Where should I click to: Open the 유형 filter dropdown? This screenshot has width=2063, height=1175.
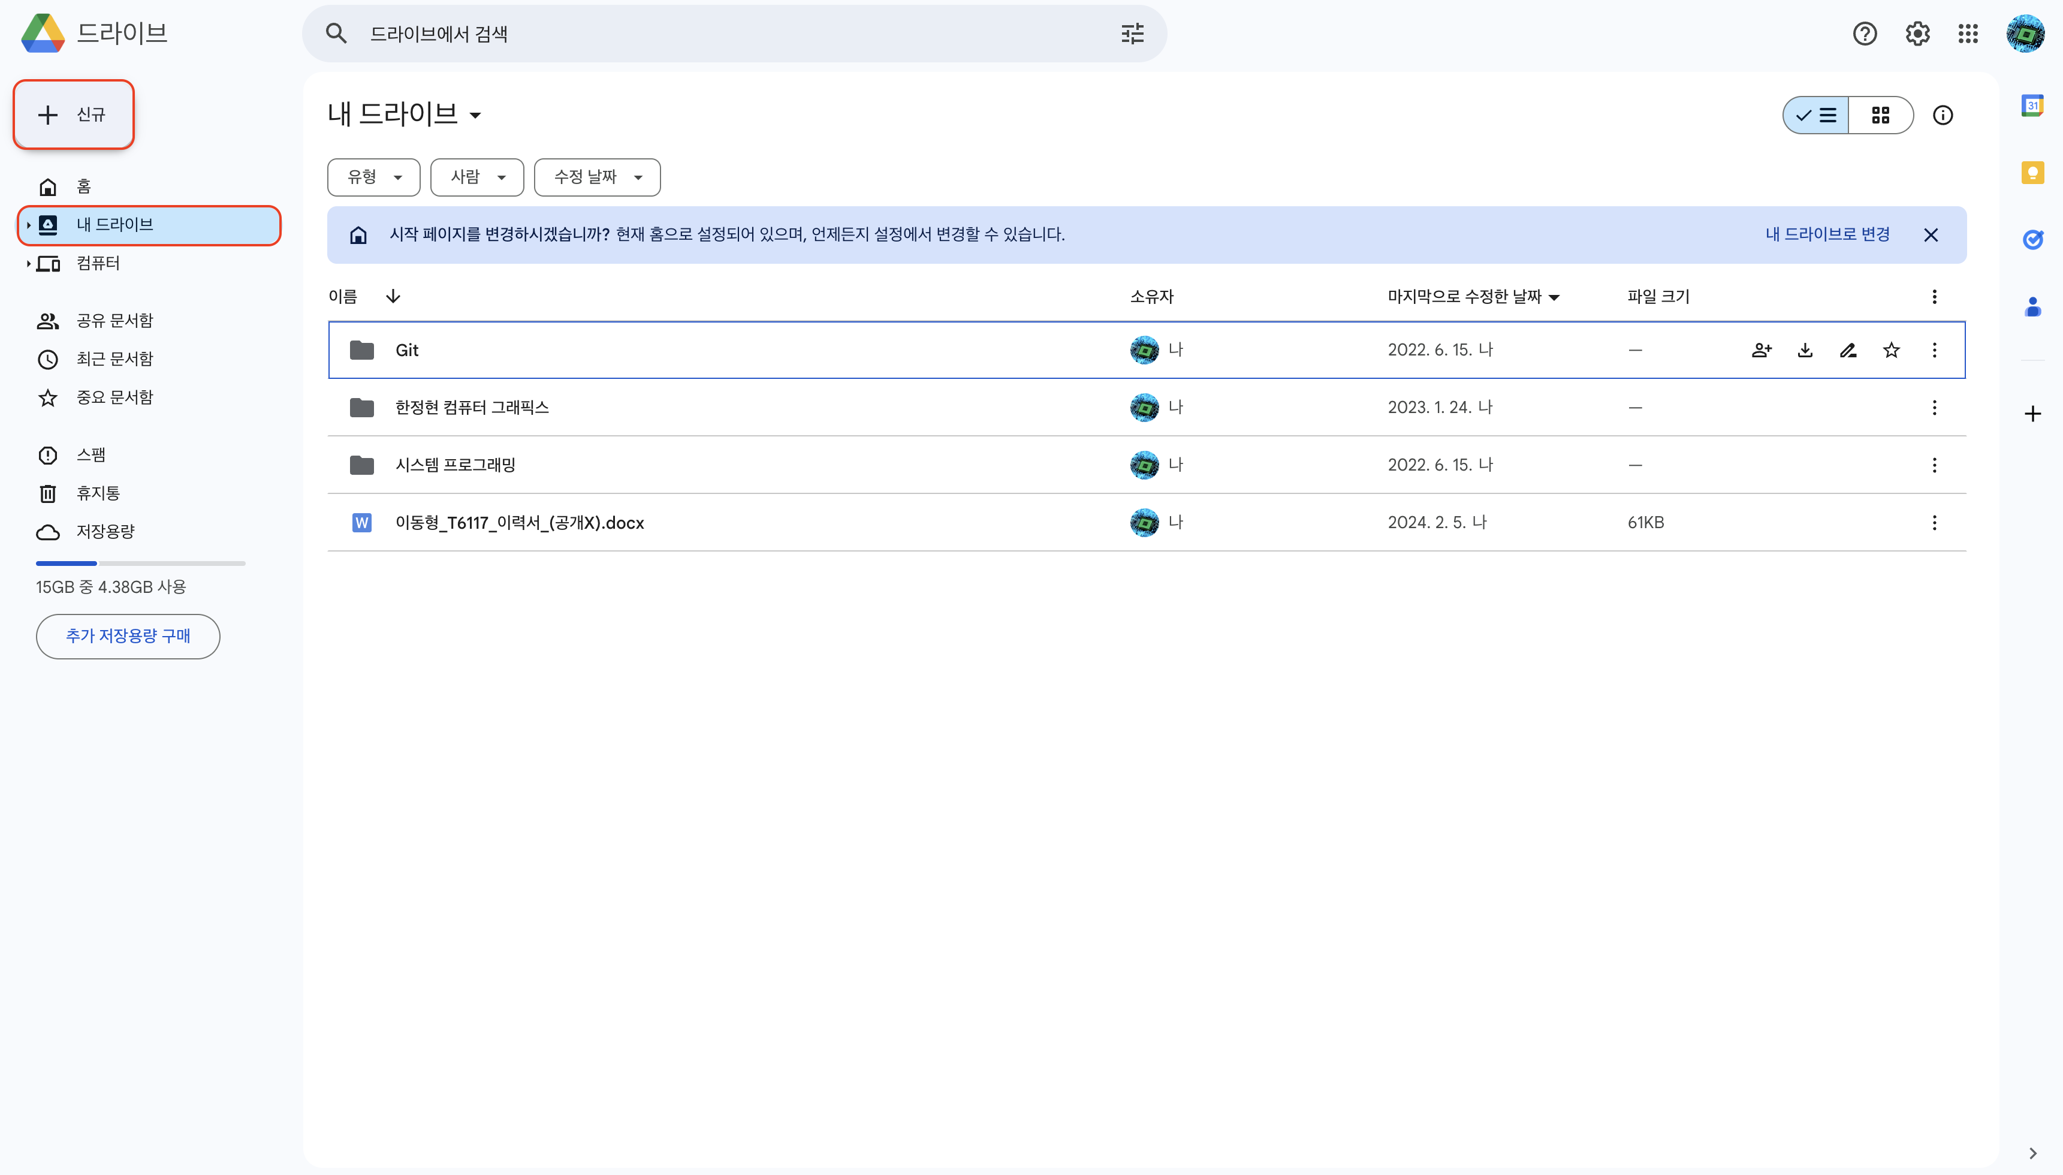[x=373, y=177]
